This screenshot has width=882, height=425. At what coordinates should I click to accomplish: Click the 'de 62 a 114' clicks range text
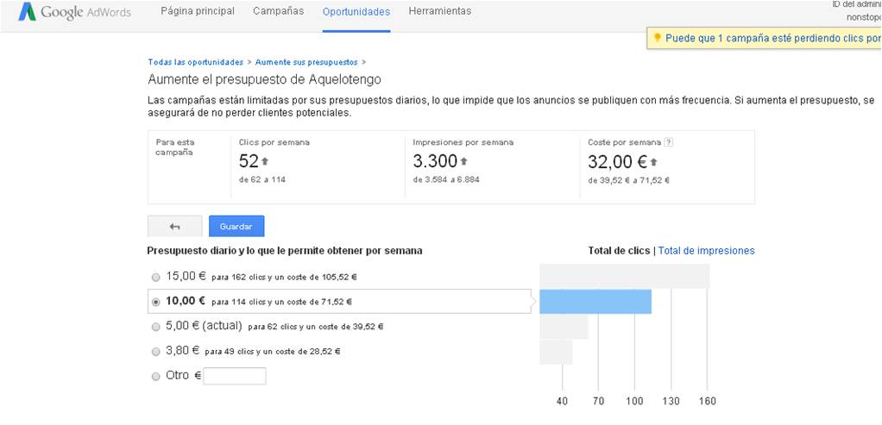click(x=262, y=180)
